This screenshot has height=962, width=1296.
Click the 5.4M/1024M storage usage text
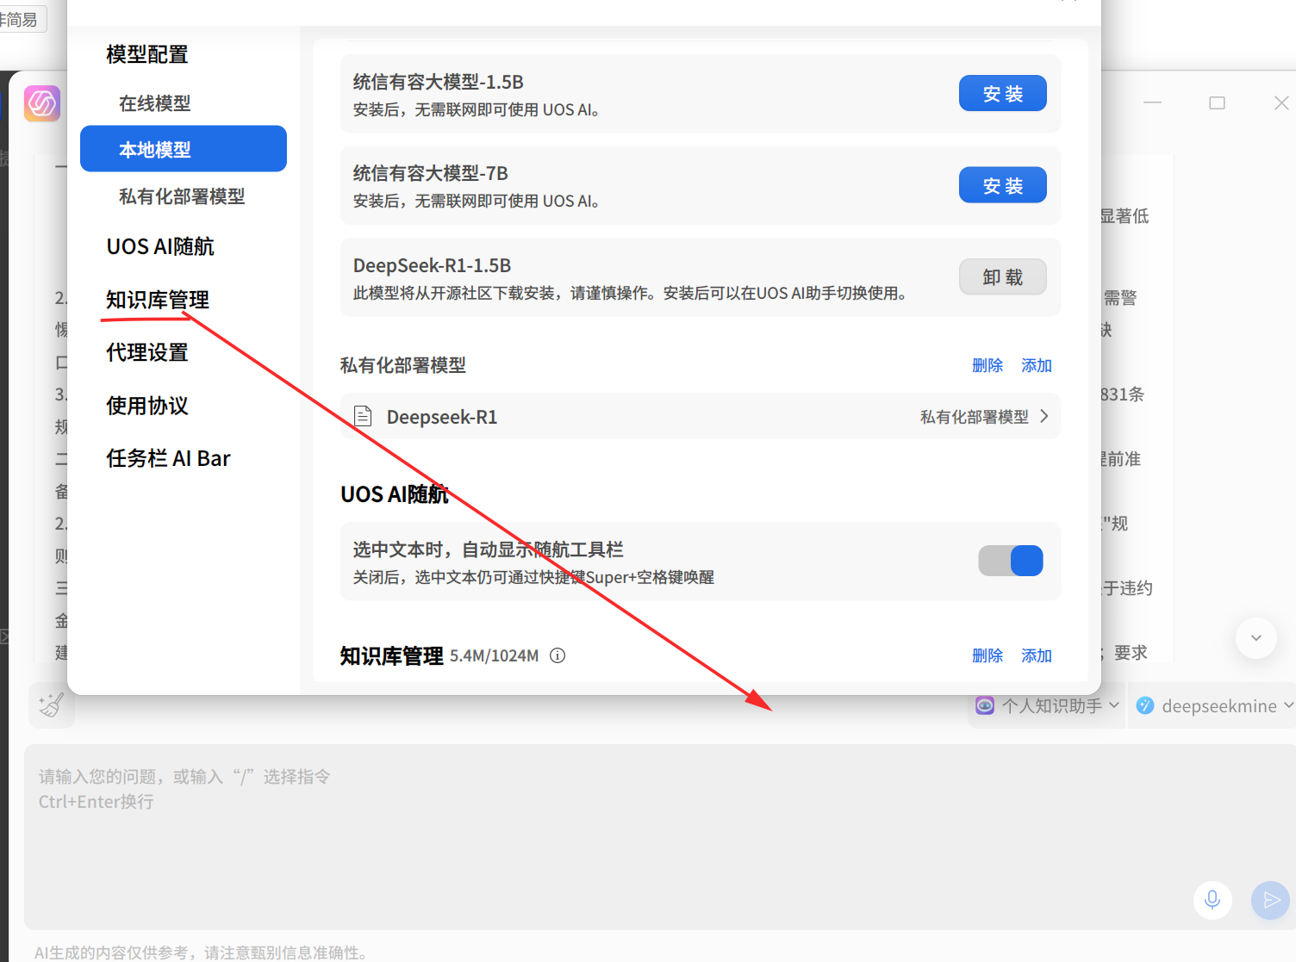click(x=494, y=655)
